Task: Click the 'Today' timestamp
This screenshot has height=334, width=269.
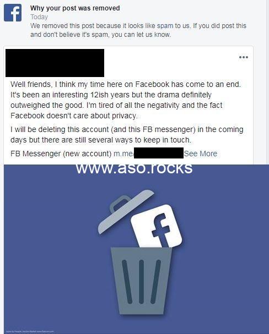Action: pos(39,17)
